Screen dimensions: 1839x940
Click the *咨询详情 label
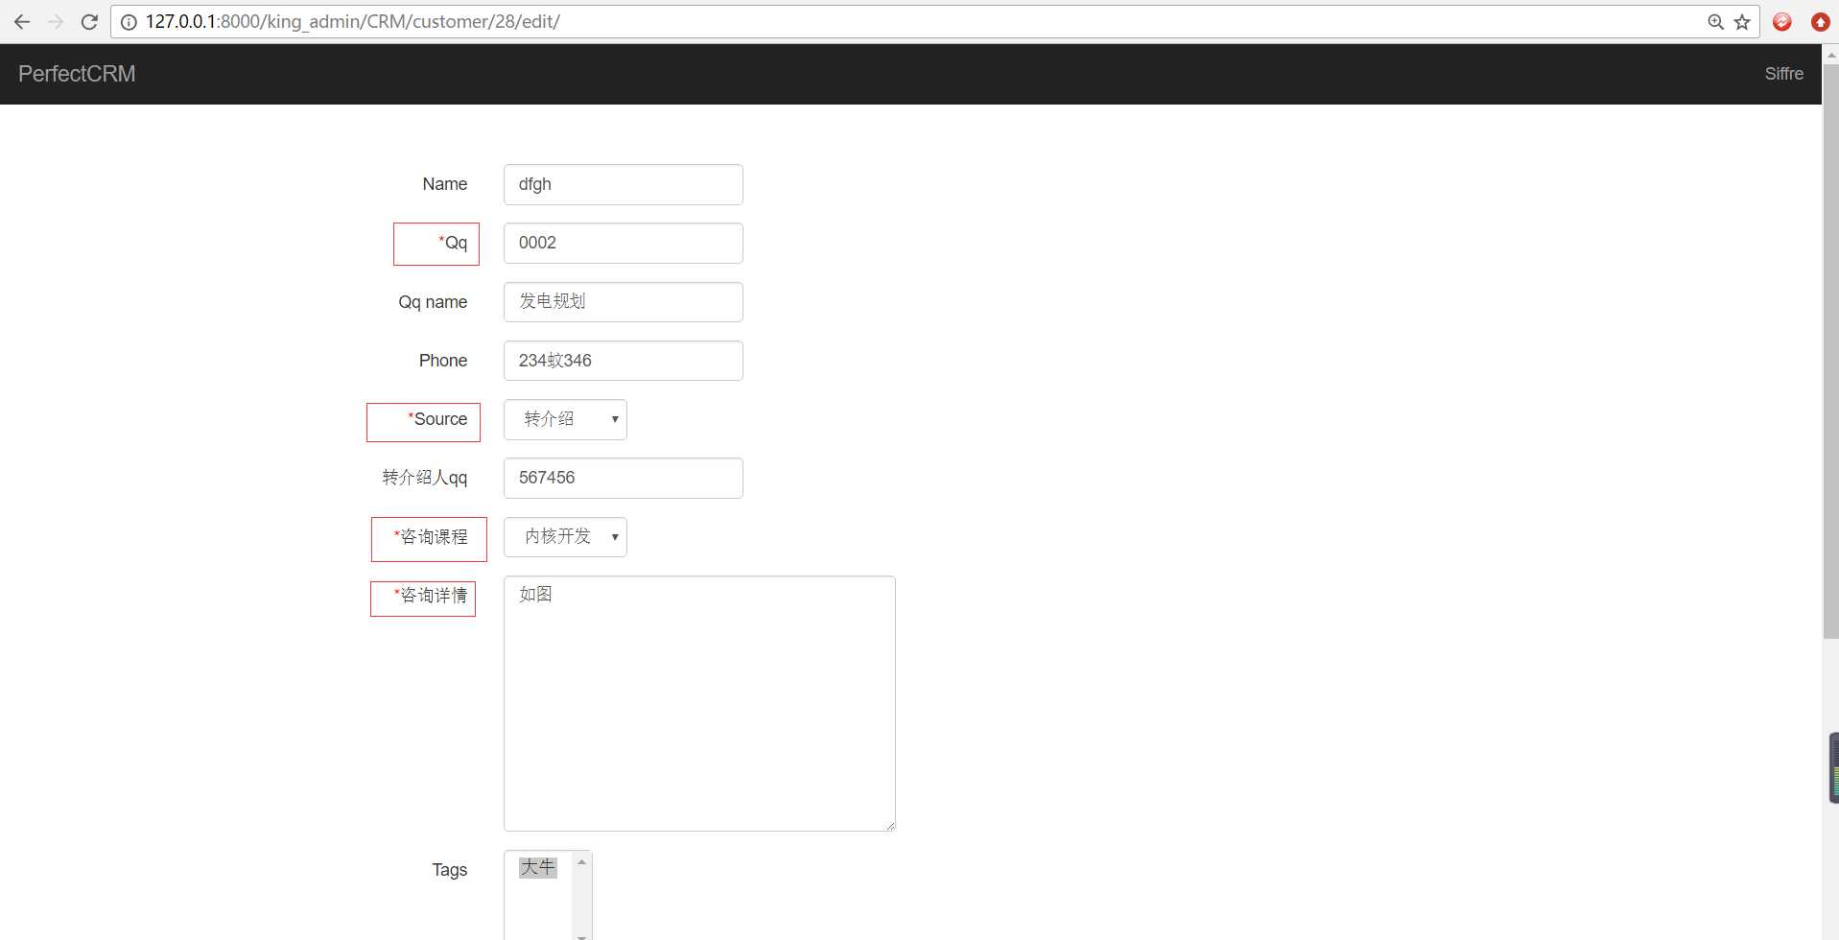pos(431,596)
